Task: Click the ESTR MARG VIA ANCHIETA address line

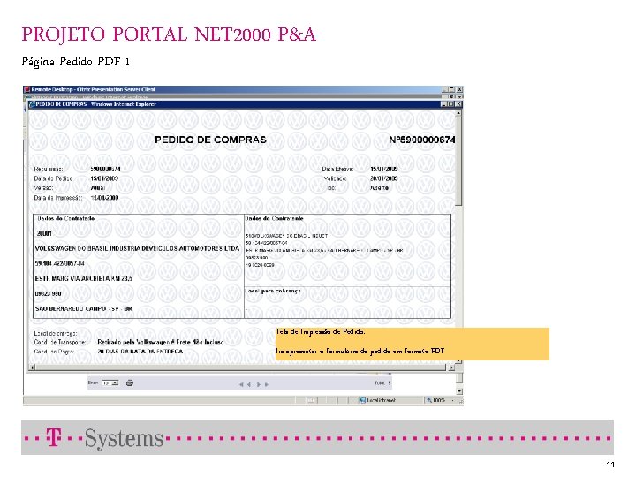Action: 83,278
